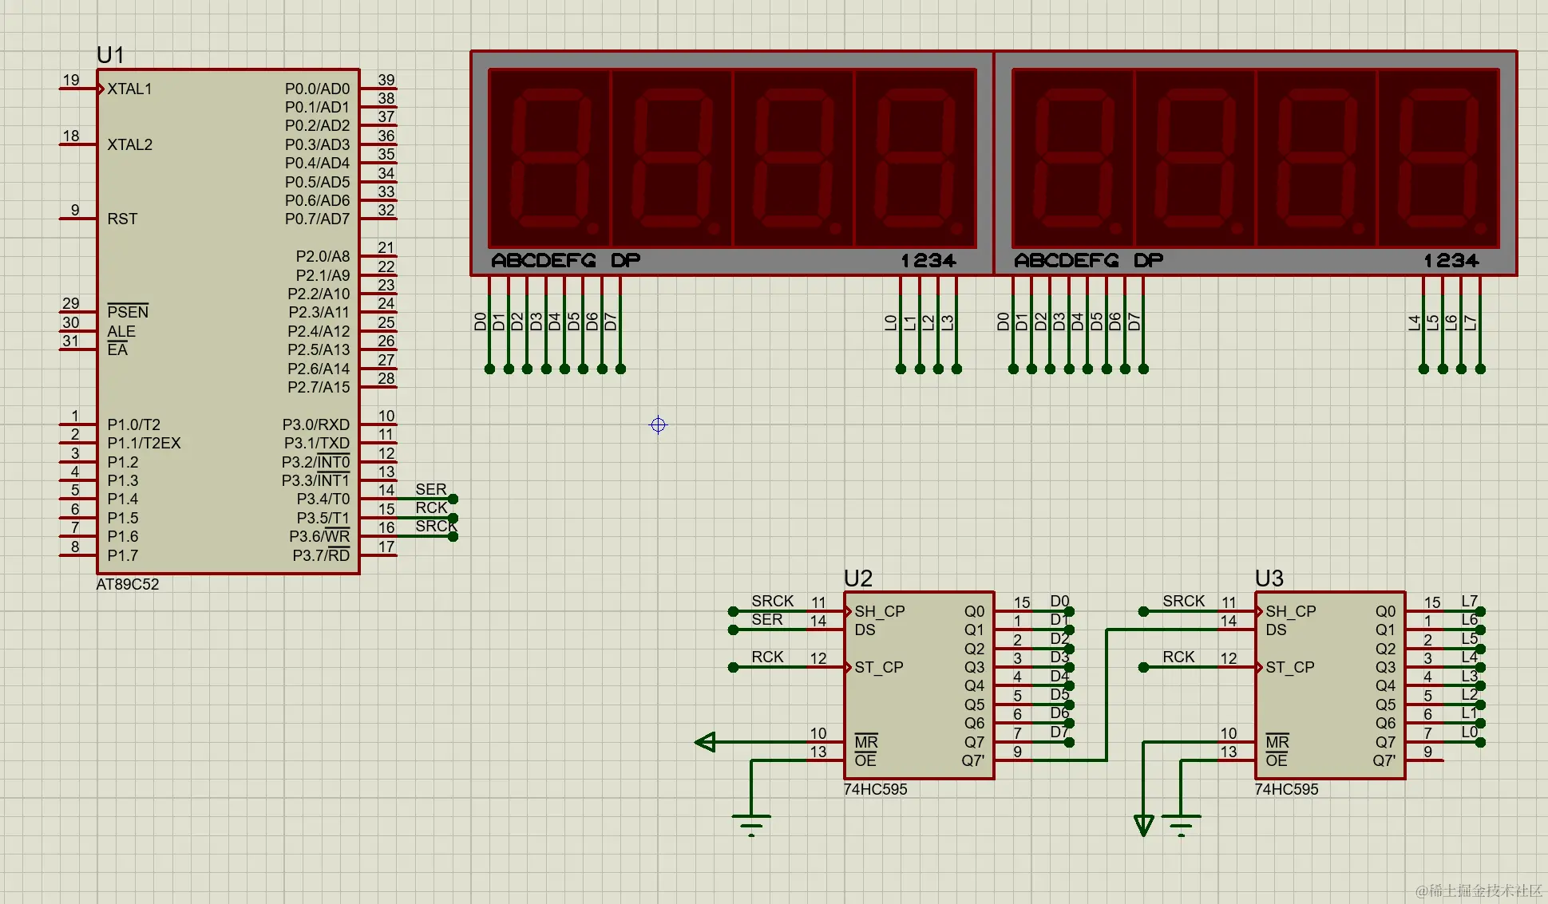
Task: Click the SER terminal at pin P3.4
Action: (x=453, y=499)
